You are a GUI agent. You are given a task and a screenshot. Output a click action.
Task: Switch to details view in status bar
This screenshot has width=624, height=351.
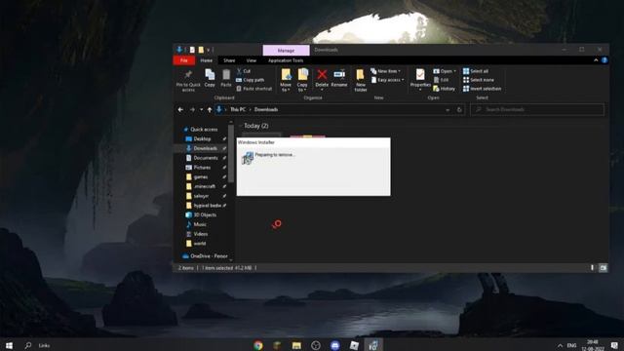tap(592, 268)
